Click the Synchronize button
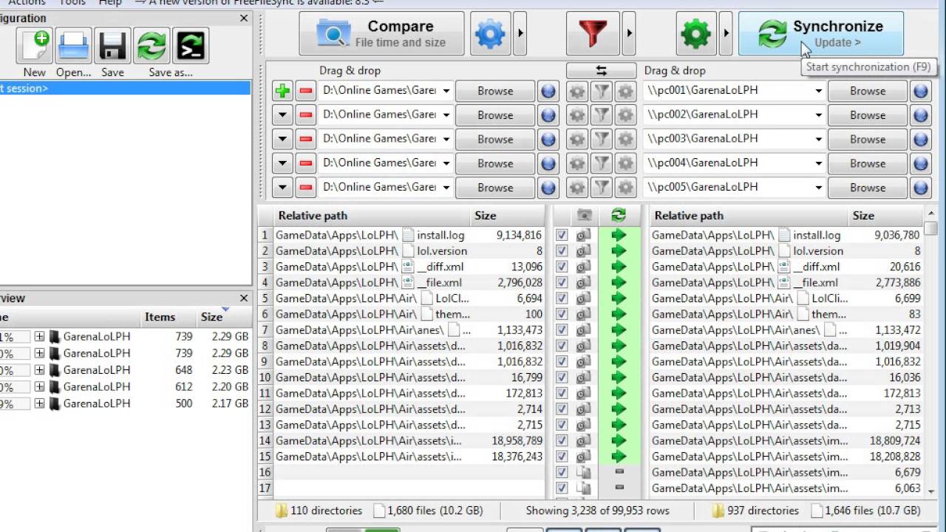Screen dimensions: 946x532 pyautogui.click(x=821, y=34)
